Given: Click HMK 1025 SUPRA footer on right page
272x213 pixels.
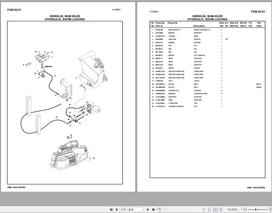Looking at the screenshot, I should point(256,188).
